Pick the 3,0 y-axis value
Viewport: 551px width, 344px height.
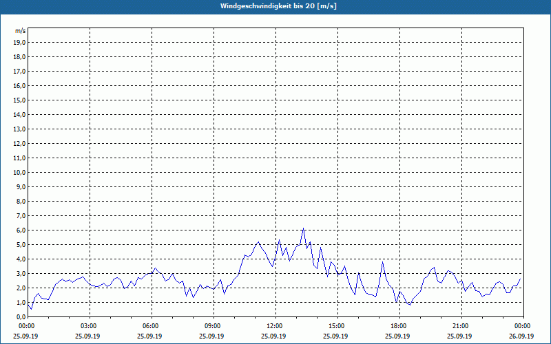pos(21,273)
